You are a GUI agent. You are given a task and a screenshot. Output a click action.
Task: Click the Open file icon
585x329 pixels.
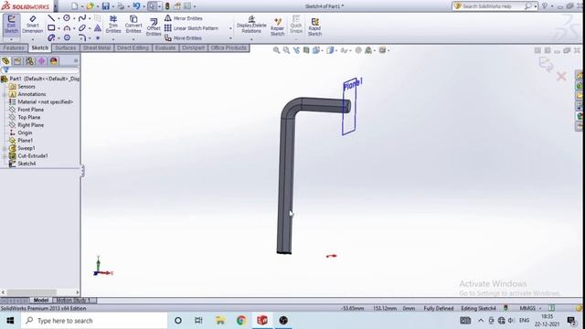coord(90,6)
